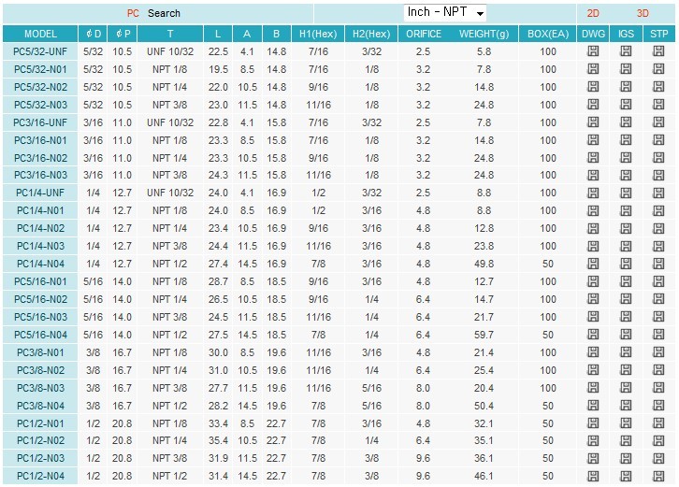Open model PC5/32-N01 entry
The height and width of the screenshot is (487, 679).
pyautogui.click(x=40, y=69)
